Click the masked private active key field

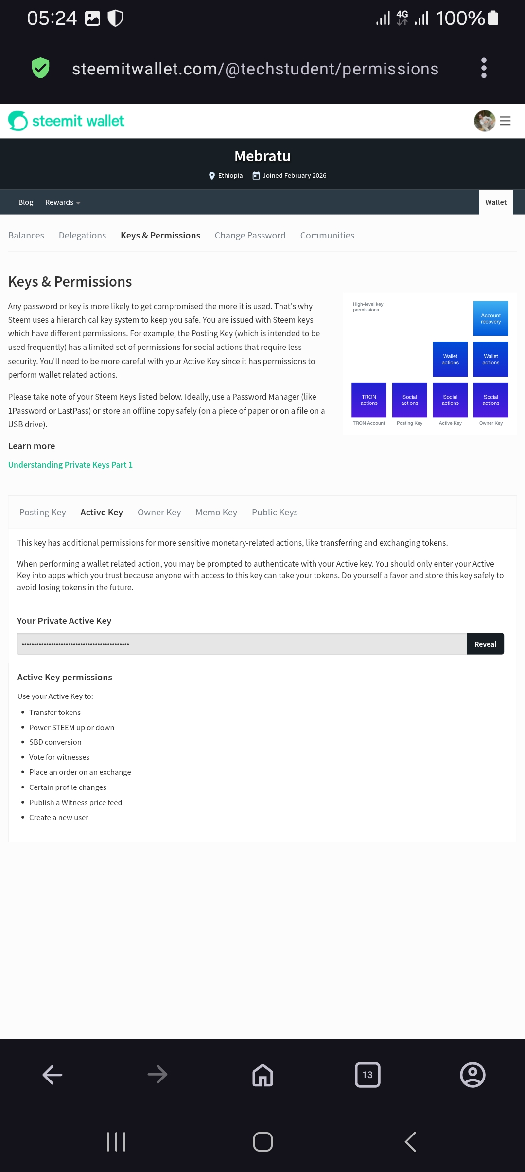pyautogui.click(x=242, y=644)
